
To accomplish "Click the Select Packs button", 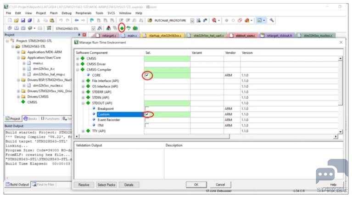I will tap(107, 185).
